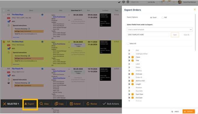The width and height of the screenshot is (198, 114).
Task: Click the print icon in top toolbar
Action: (x=124, y=2)
